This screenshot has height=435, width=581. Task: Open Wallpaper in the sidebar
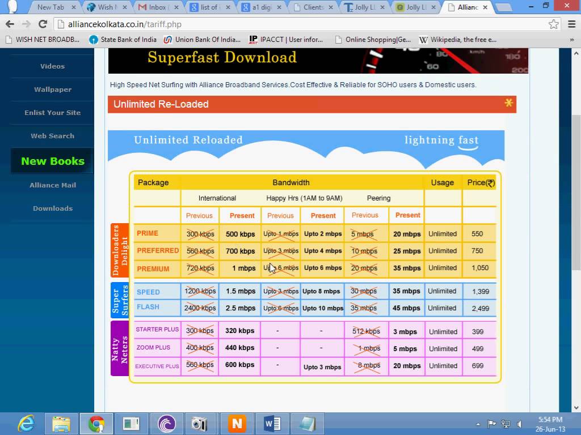(x=53, y=89)
